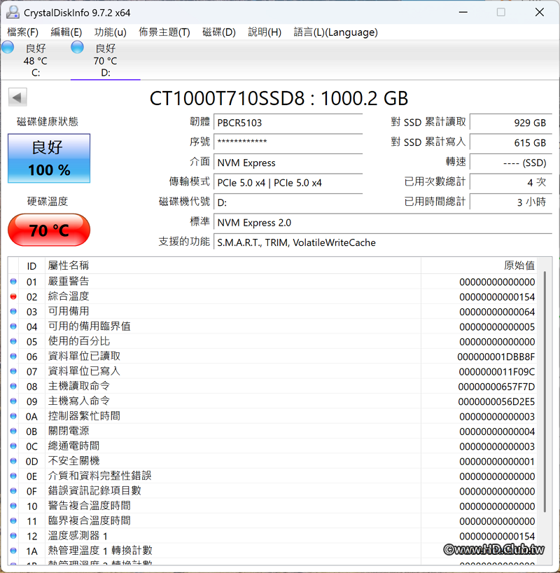The image size is (560, 573).
Task: Click the total host reads value 929 GB
Action: click(x=511, y=123)
